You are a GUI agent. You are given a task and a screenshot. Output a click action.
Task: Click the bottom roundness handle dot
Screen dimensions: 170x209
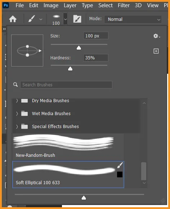[27, 55]
